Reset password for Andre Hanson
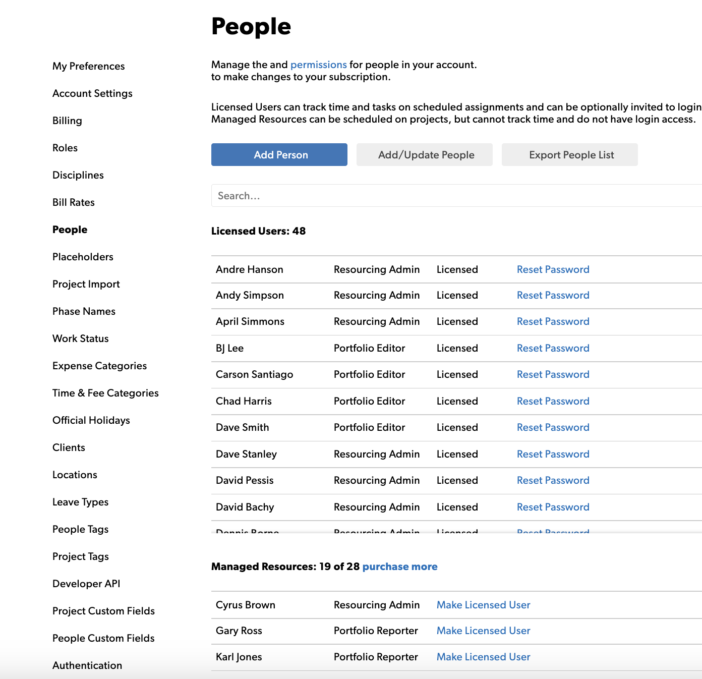702x679 pixels. (553, 269)
